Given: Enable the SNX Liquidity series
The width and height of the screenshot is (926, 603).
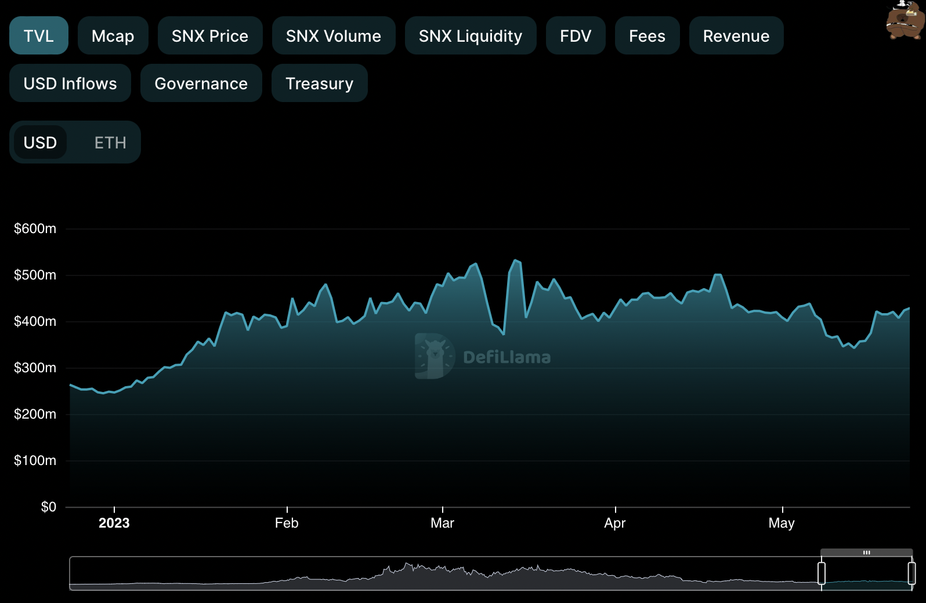Looking at the screenshot, I should [471, 35].
